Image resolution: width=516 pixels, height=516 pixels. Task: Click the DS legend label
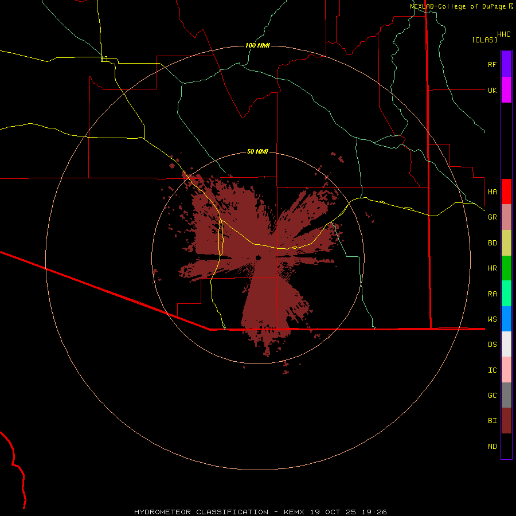click(x=492, y=345)
